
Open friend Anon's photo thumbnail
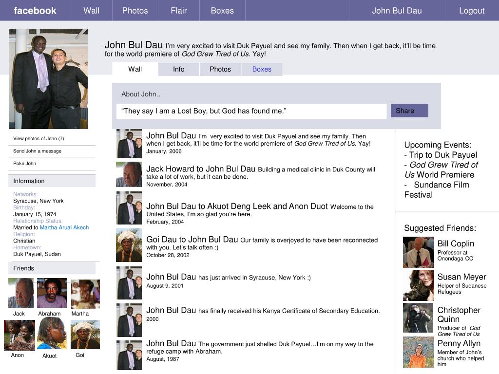(19, 336)
